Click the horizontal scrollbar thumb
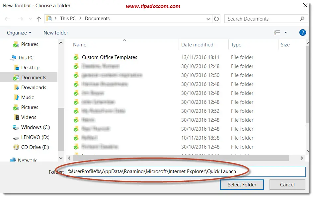This screenshot has height=198, width=314. 181,158
